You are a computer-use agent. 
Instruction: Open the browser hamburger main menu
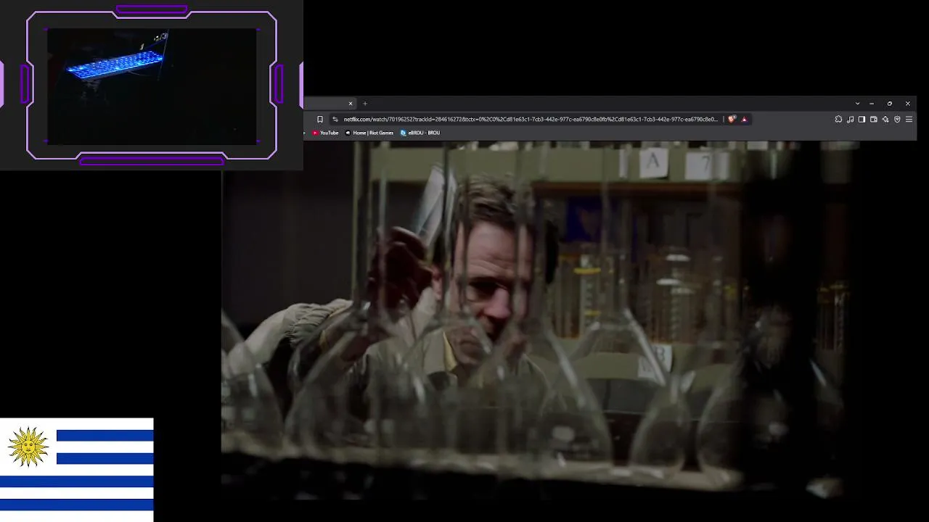[909, 120]
